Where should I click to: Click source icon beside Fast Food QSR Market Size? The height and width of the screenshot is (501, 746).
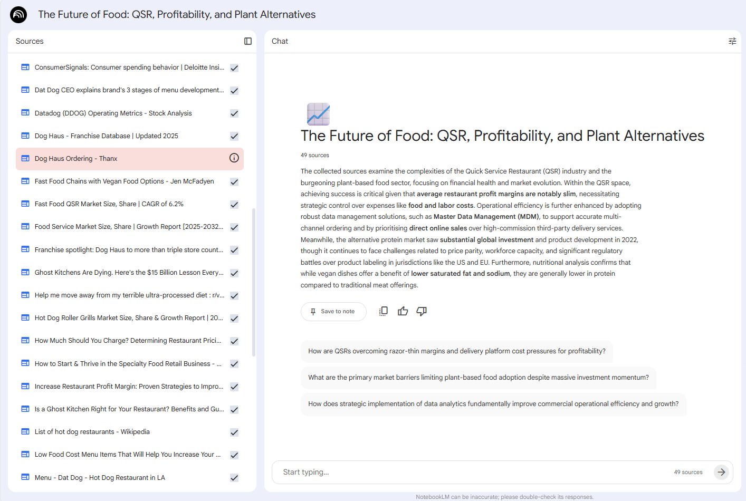click(x=25, y=204)
